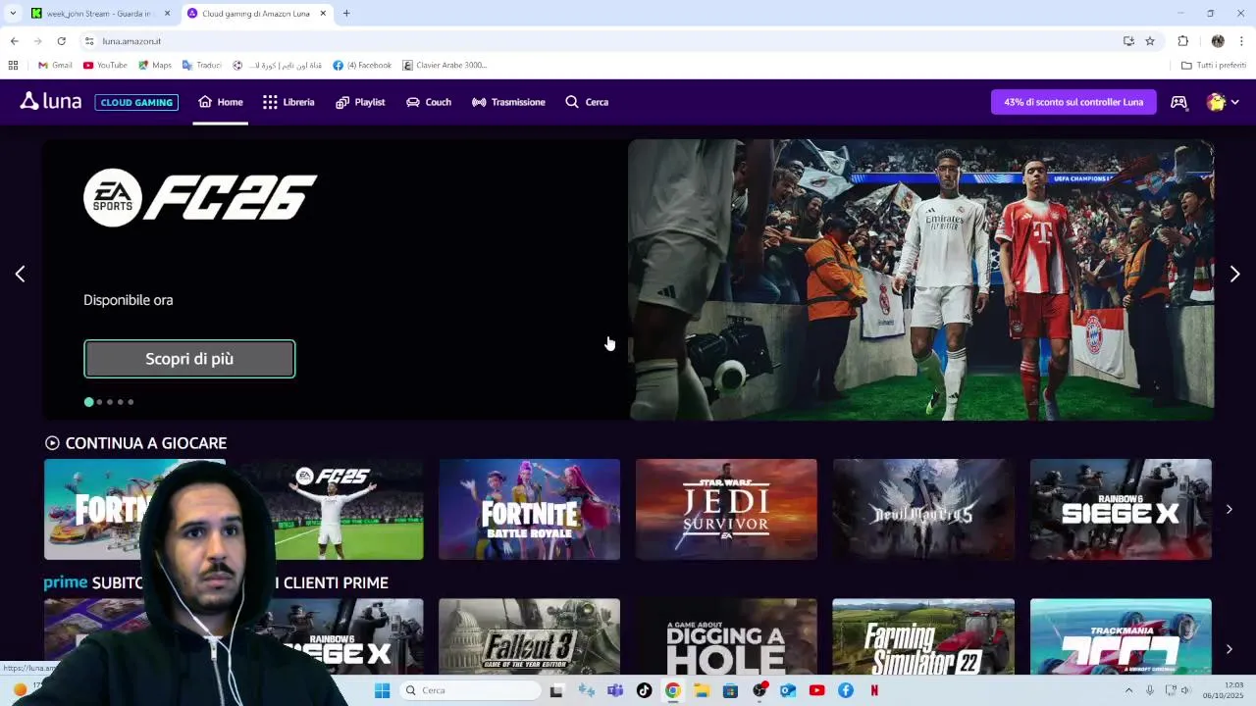Click Scopri di più button
This screenshot has width=1256, height=706.
pyautogui.click(x=189, y=359)
